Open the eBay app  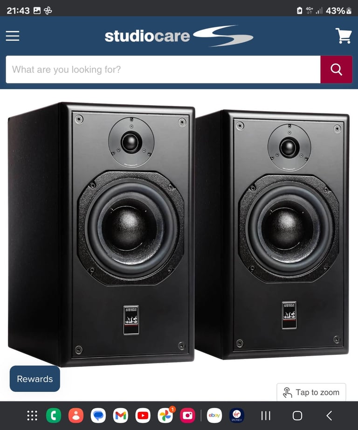pyautogui.click(x=214, y=416)
